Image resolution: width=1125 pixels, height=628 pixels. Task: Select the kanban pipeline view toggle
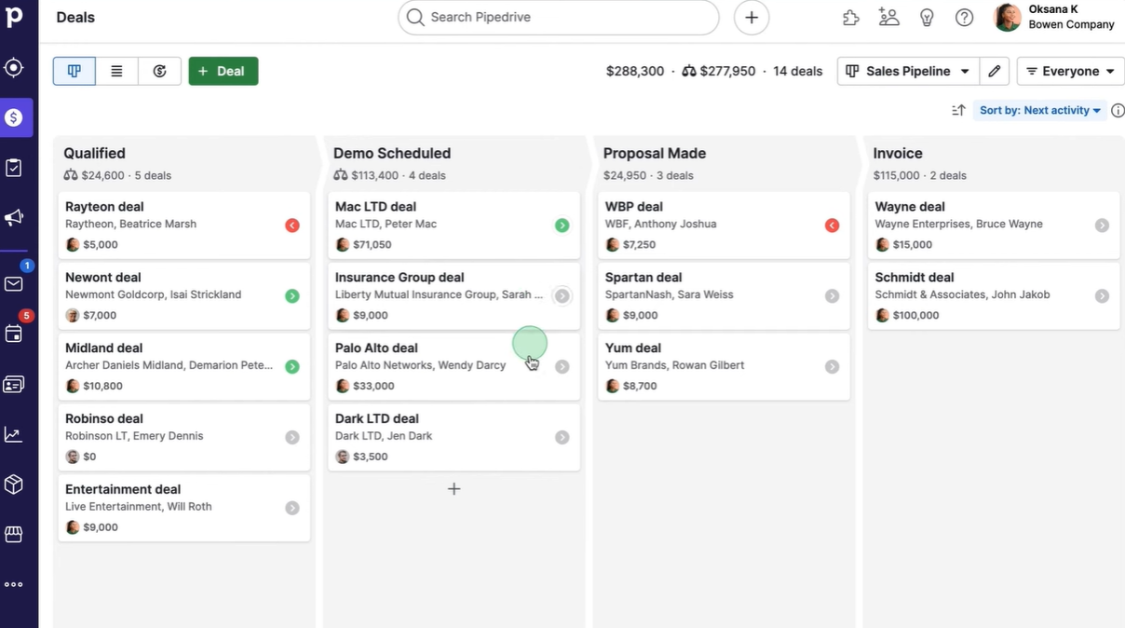74,70
